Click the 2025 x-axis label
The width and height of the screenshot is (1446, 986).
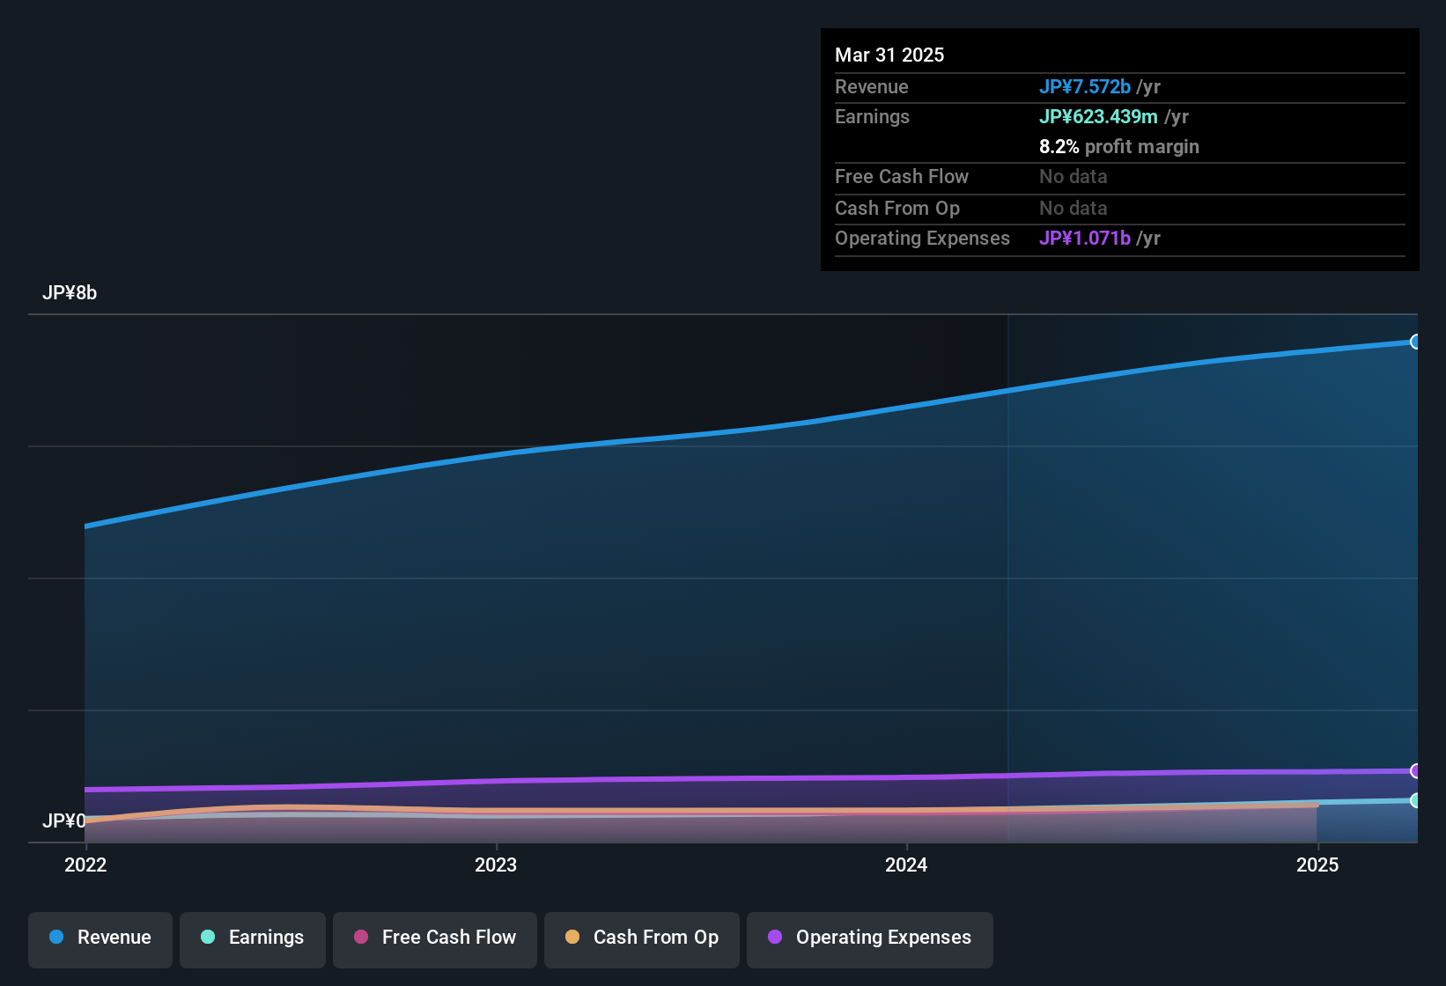click(1317, 865)
